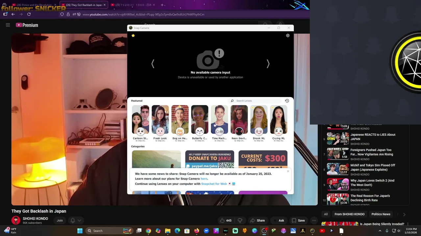This screenshot has width=421, height=236.
Task: Dismiss the Snap Camera news notice
Action: (x=288, y=171)
